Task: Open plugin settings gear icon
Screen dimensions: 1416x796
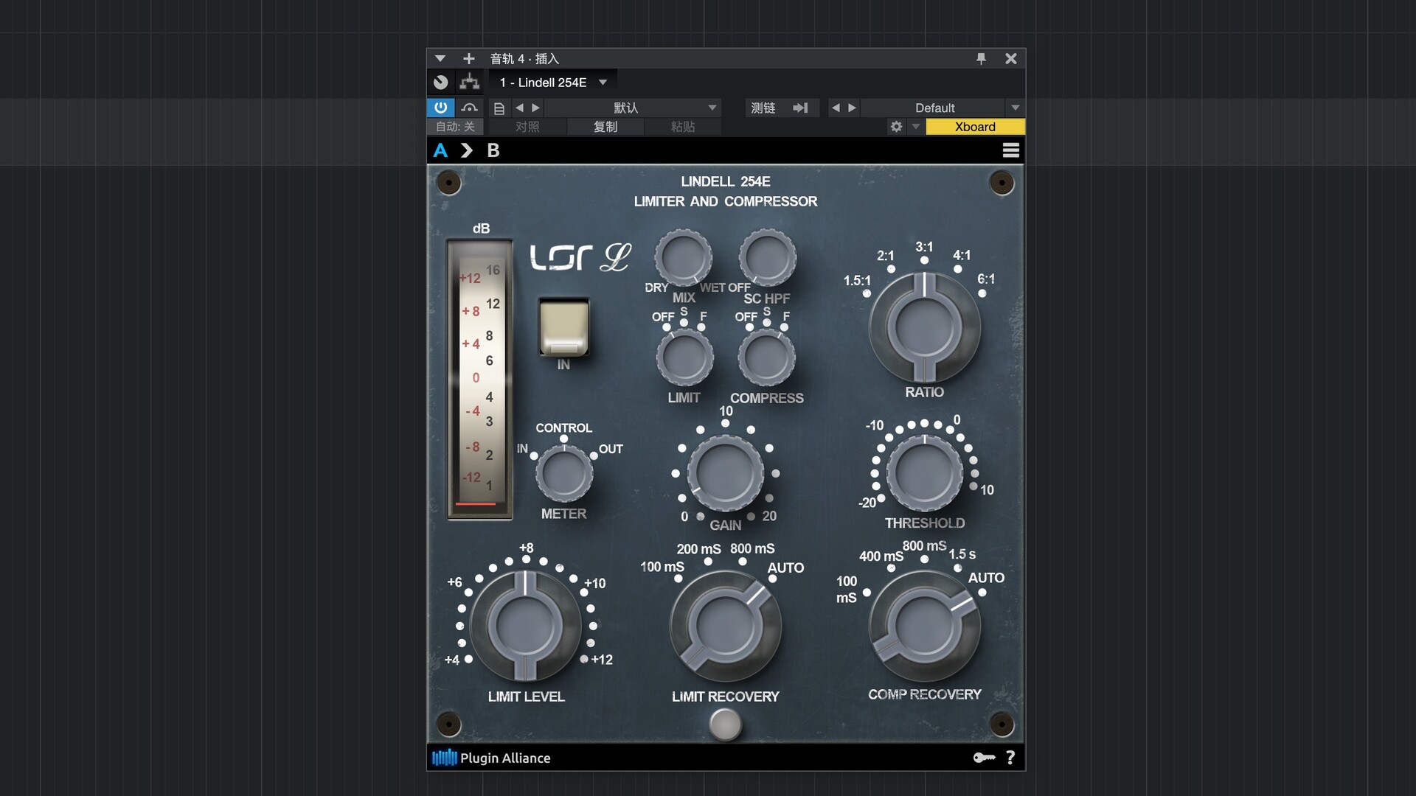Action: tap(896, 127)
